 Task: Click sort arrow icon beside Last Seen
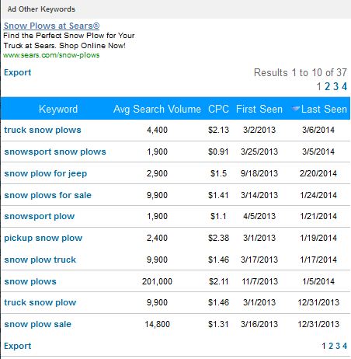tap(296, 109)
